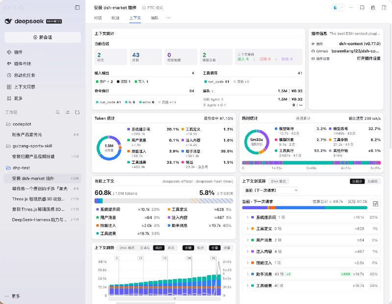
Task: Click the step 20 marker in 上下文趋势 chart
Action: [x=189, y=258]
